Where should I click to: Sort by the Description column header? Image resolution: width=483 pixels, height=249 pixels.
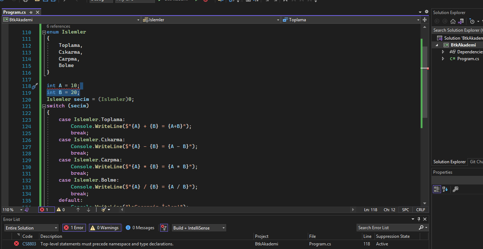(x=146, y=236)
